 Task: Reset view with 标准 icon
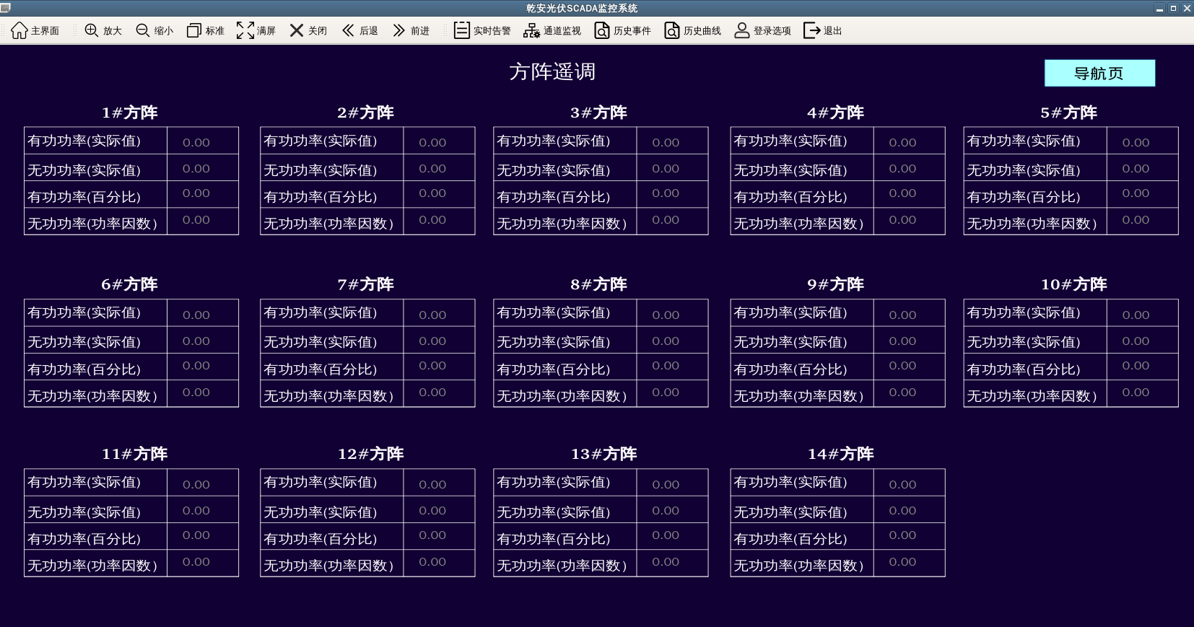click(x=194, y=30)
